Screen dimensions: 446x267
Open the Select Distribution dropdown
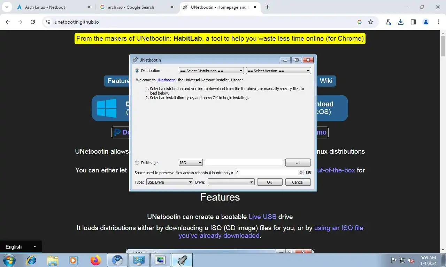(x=211, y=71)
